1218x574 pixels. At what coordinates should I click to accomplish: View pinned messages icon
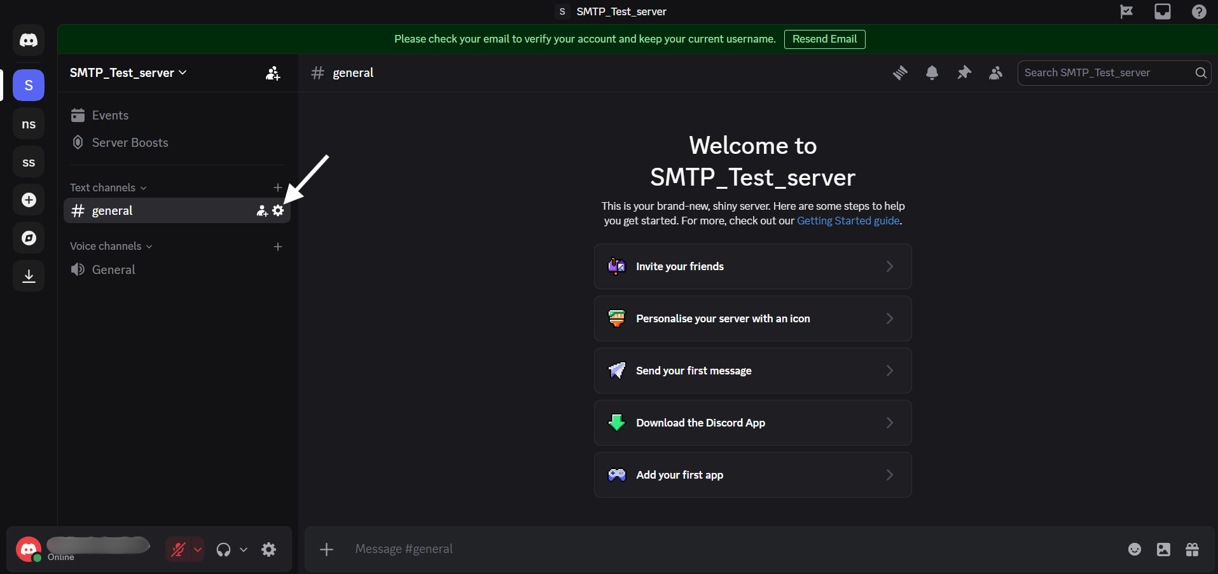964,72
